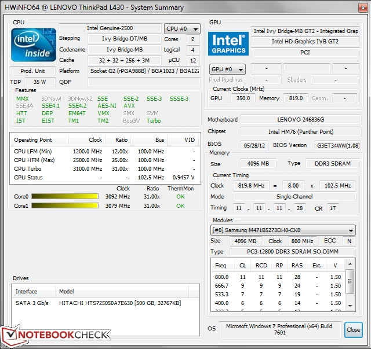This screenshot has width=371, height=349.
Task: Click the Intel Graphics logo
Action: pyautogui.click(x=228, y=44)
